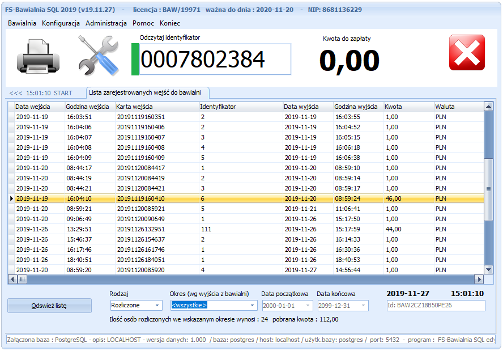Click the 46,00 amount cell
The height and width of the screenshot is (351, 503).
coord(409,199)
